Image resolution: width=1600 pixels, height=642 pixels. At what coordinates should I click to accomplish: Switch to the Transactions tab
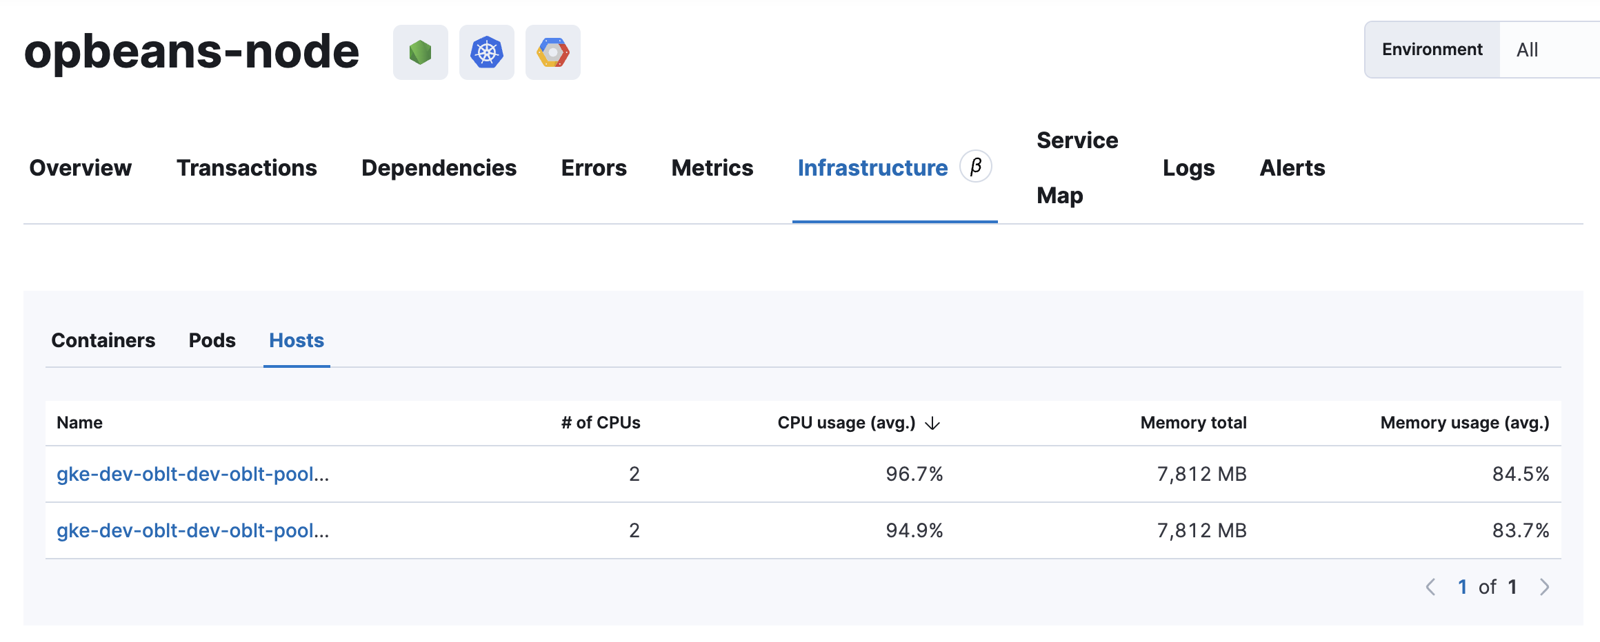click(x=246, y=167)
